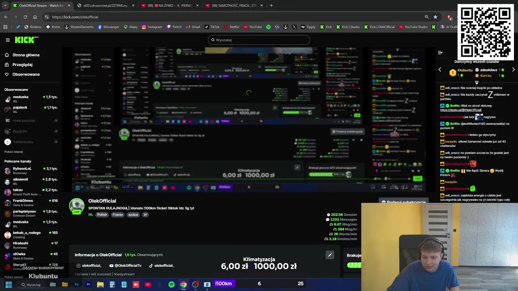Show next leaderboard with right arrow
Image resolution: width=518 pixels, height=291 pixels.
click(513, 70)
